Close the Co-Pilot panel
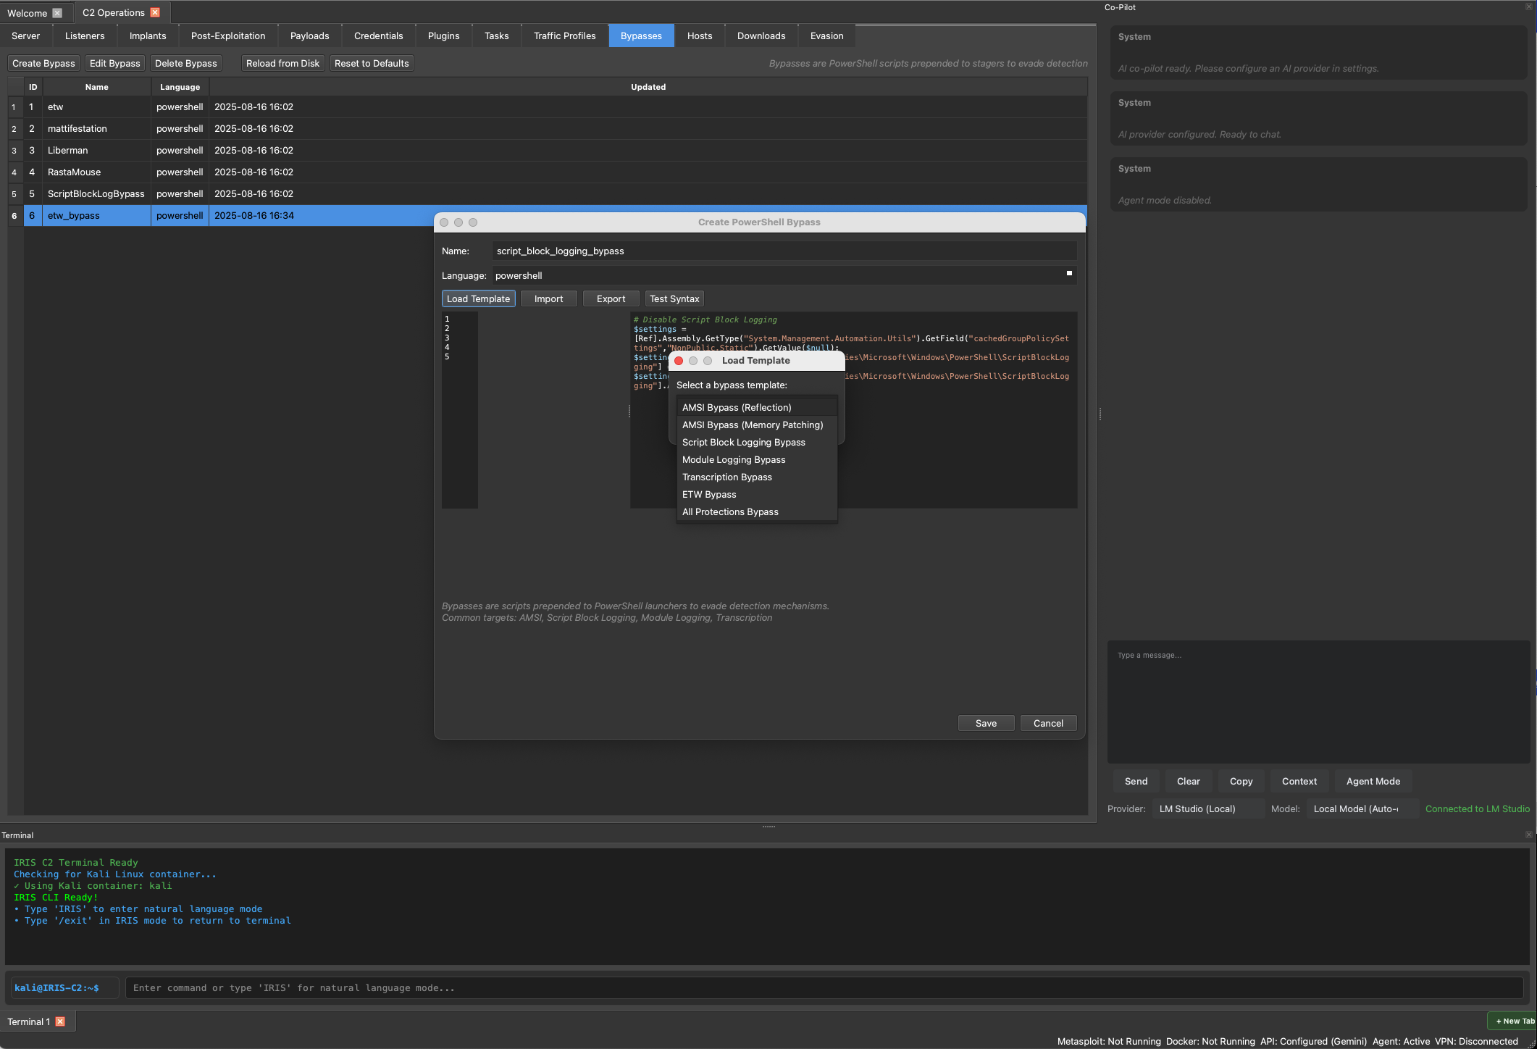 (1529, 7)
